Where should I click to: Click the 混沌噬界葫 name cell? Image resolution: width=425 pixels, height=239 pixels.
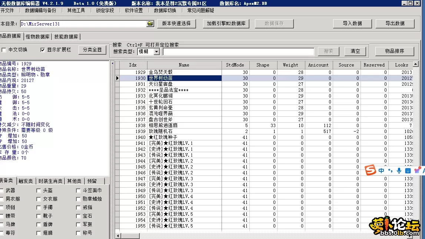coord(184,113)
